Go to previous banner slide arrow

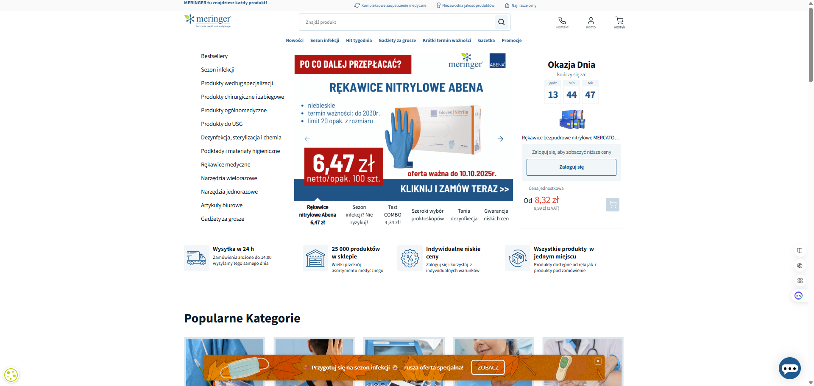pyautogui.click(x=307, y=139)
